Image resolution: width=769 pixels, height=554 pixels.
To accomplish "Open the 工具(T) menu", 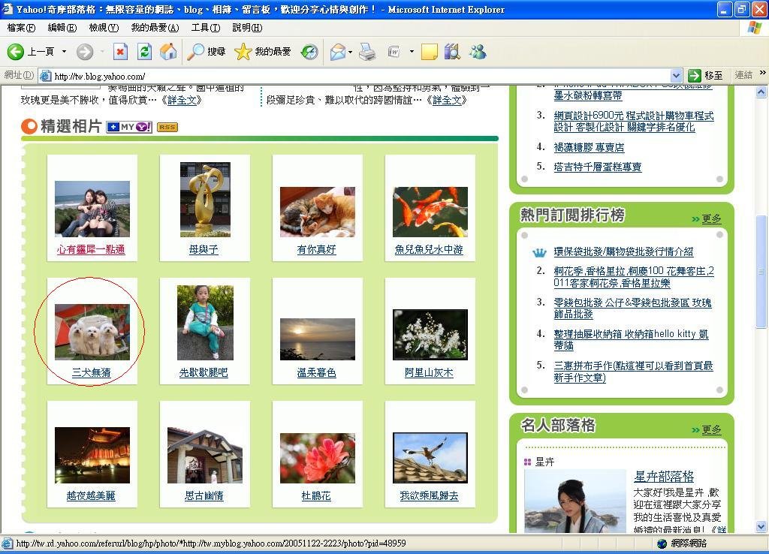I will point(206,28).
